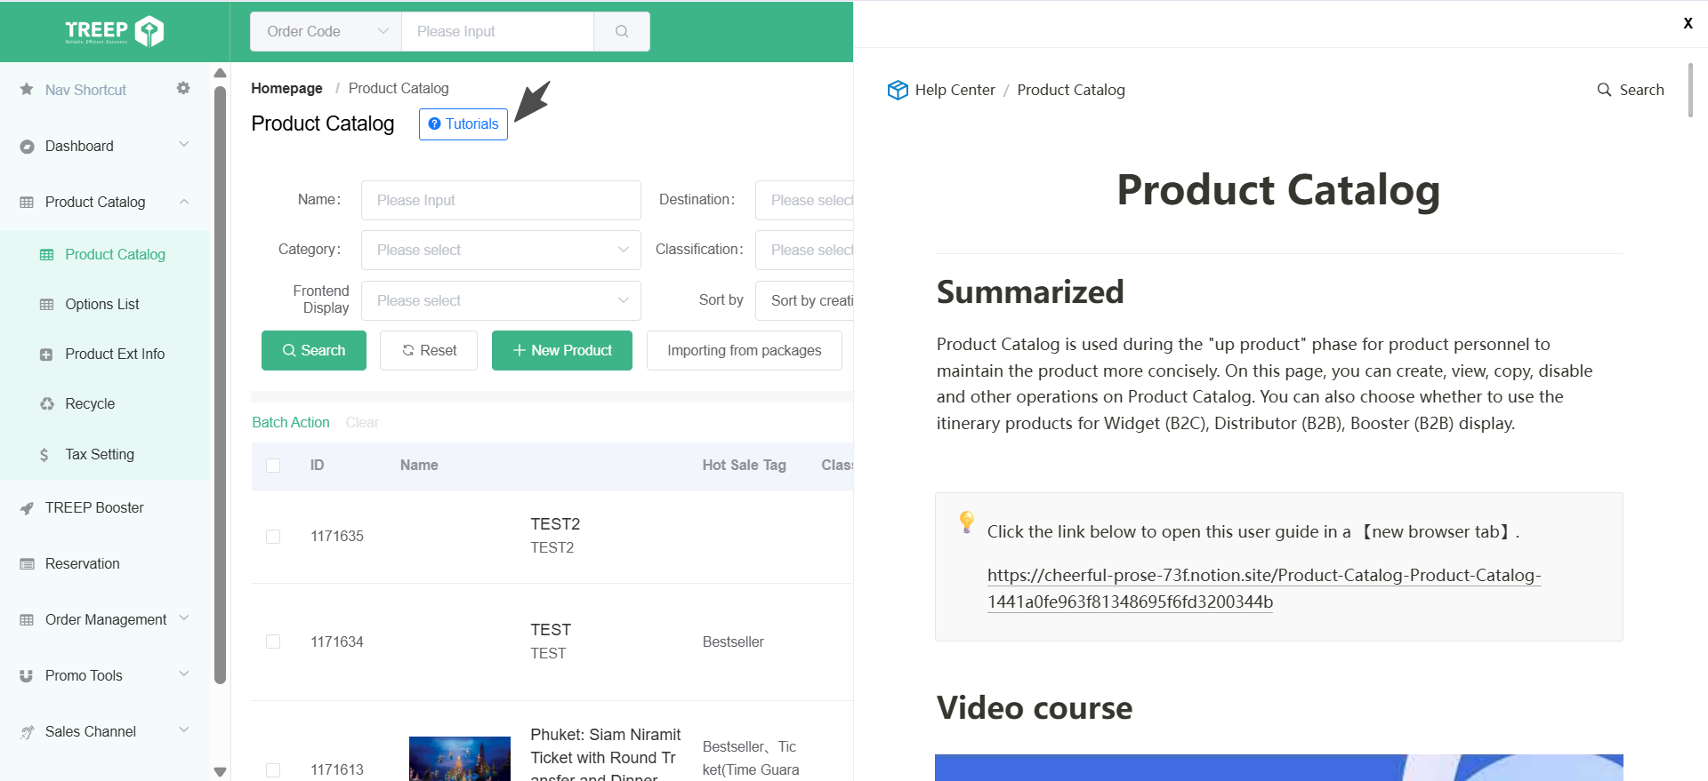Click the magnifier search button in top bar
Image resolution: width=1708 pixels, height=781 pixels.
[x=622, y=31]
